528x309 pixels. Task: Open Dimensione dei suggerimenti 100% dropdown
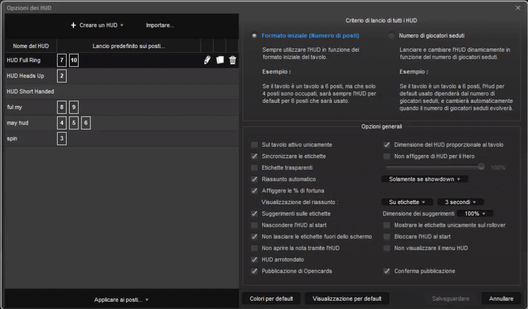pyautogui.click(x=475, y=214)
